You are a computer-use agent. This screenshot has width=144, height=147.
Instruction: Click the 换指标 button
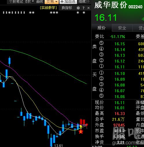tap(67, 8)
